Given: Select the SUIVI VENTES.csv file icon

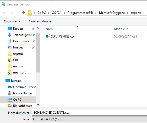Looking at the screenshot, I should pyautogui.click(x=48, y=36).
